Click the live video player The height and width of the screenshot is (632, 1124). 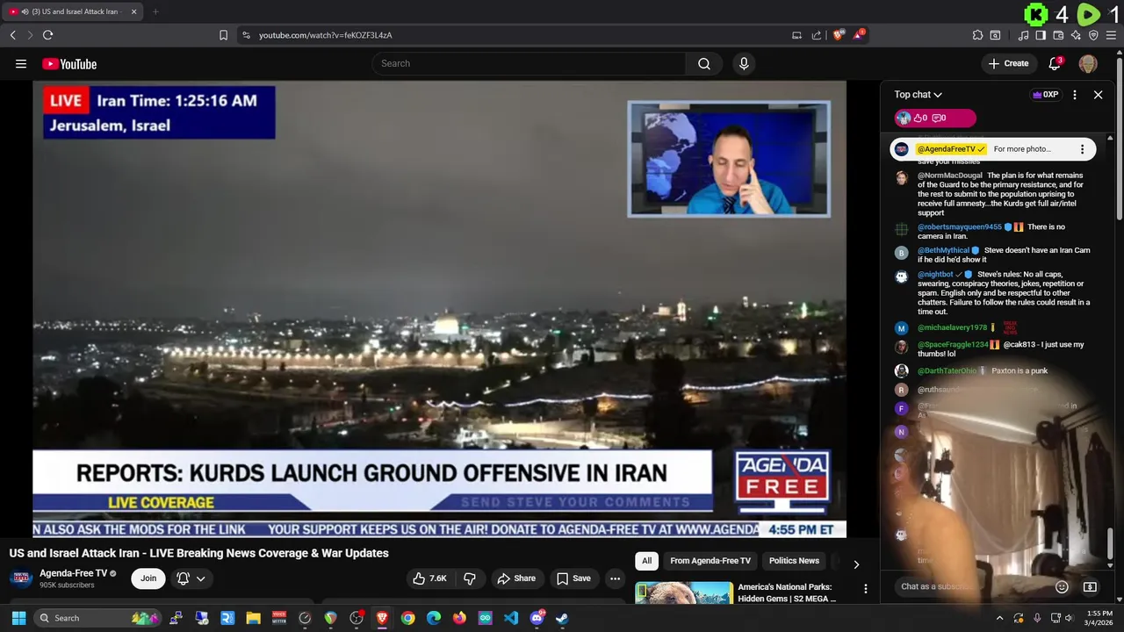(439, 309)
